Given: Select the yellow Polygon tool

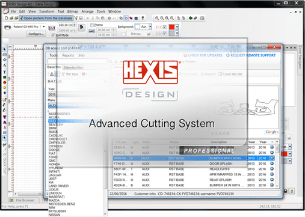Looking at the screenshot, I should (x=5, y=88).
